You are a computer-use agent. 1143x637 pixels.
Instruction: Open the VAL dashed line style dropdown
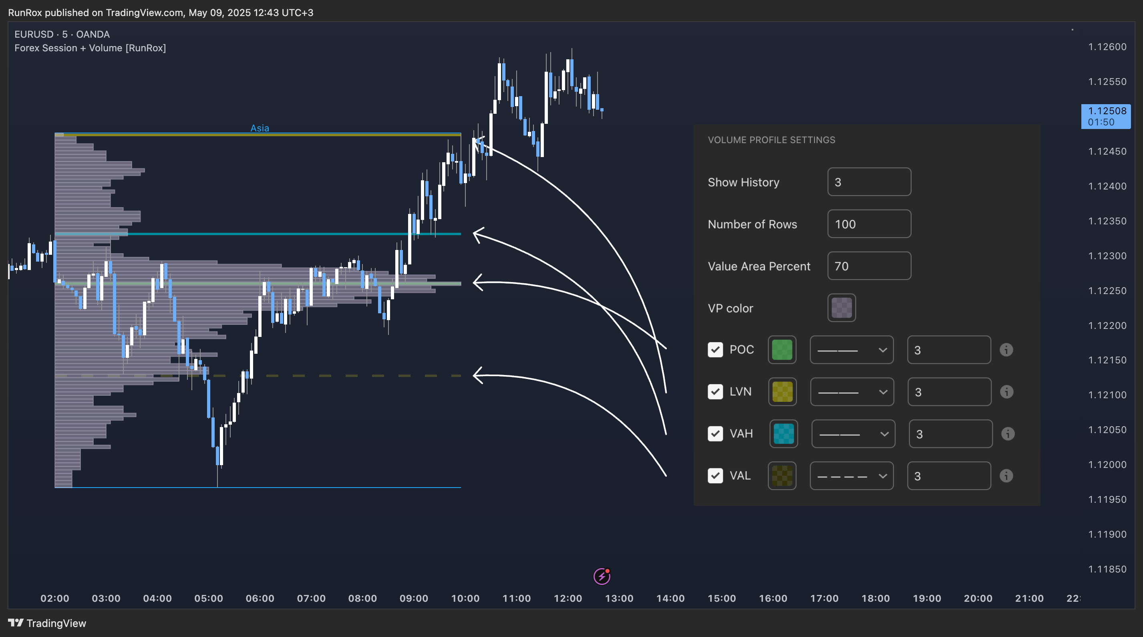coord(851,476)
